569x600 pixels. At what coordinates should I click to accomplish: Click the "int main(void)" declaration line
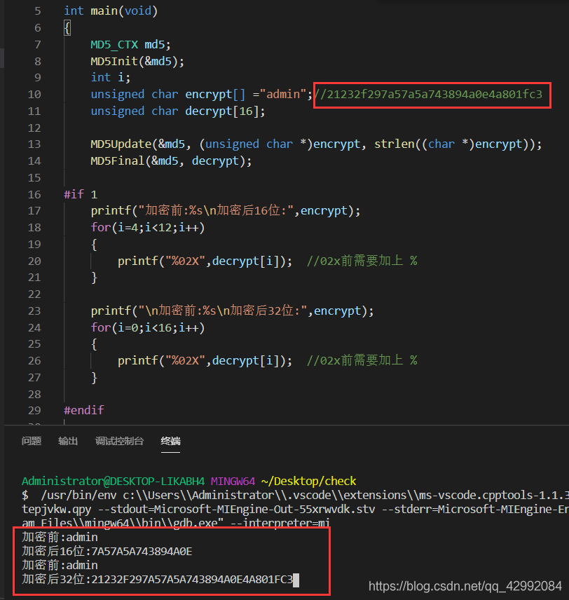point(111,11)
